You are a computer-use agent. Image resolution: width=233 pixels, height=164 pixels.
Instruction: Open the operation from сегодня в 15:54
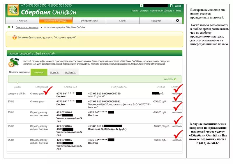point(94,95)
